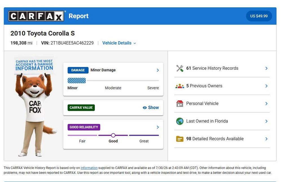
Task: Click the 'Fair' reliability label
Action: pyautogui.click(x=82, y=141)
